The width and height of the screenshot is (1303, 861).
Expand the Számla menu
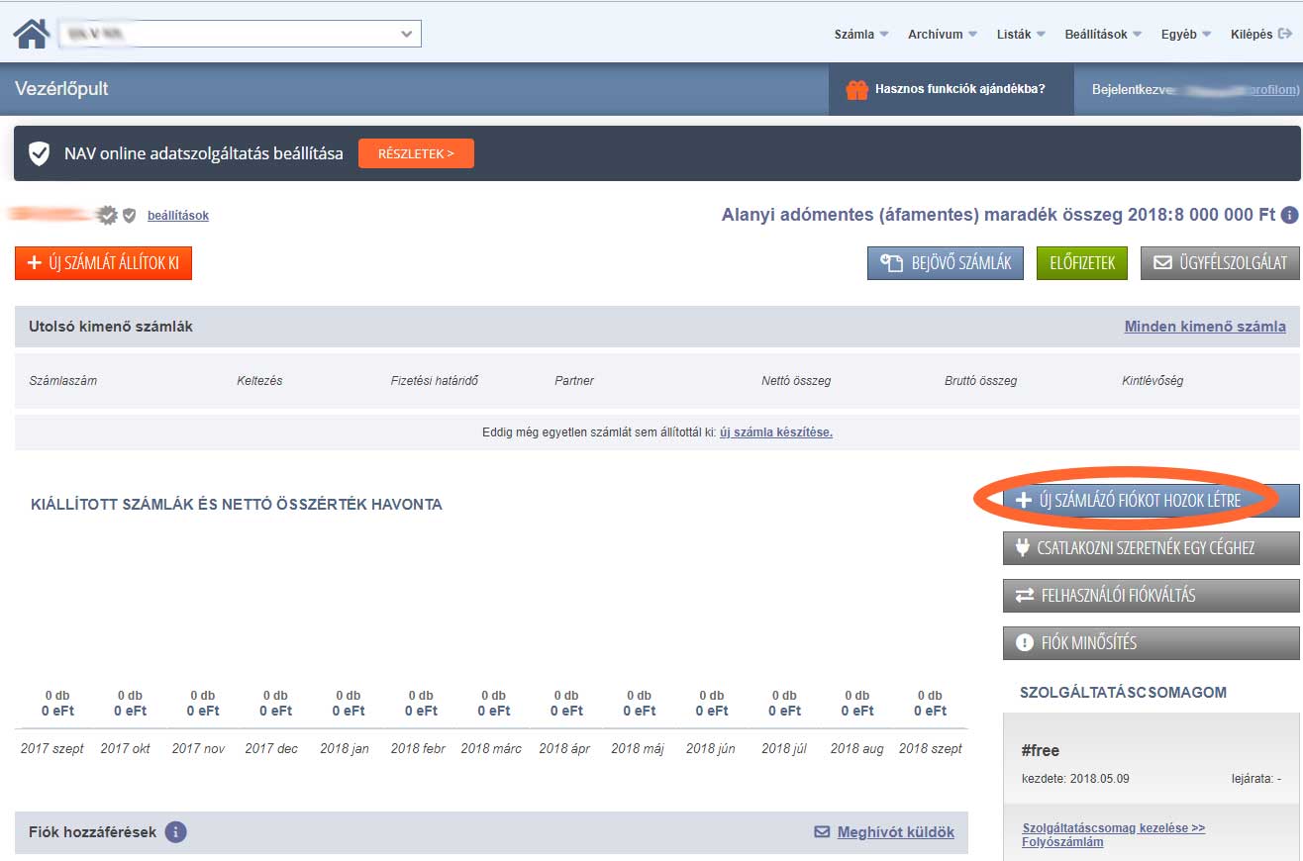(x=860, y=34)
